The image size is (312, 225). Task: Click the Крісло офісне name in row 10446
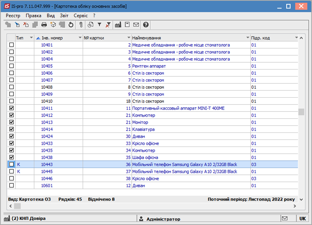[146, 178]
